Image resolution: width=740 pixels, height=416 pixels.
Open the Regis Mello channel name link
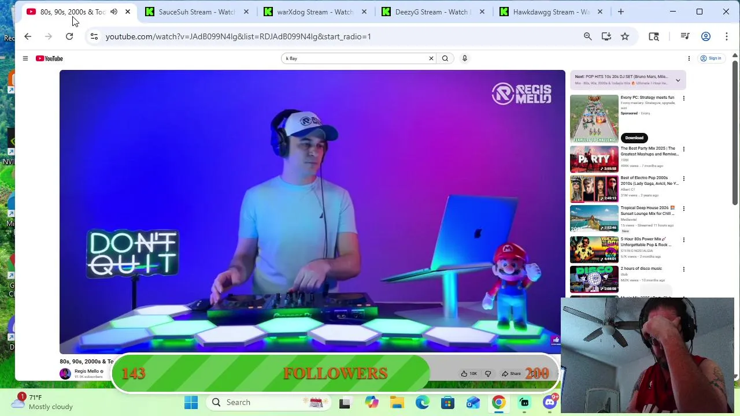(x=87, y=371)
